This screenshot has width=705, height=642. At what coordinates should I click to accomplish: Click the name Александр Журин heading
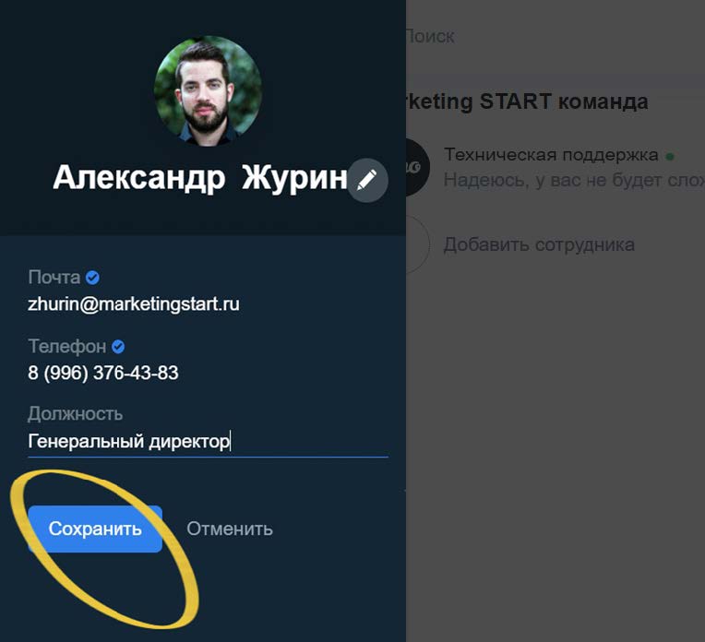200,178
